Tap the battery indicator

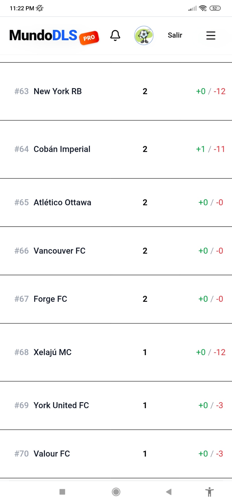point(215,8)
